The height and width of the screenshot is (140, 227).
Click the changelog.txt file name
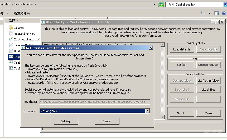[x=24, y=34]
